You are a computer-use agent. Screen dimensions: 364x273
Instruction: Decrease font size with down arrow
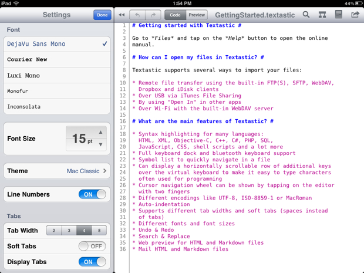pyautogui.click(x=100, y=144)
